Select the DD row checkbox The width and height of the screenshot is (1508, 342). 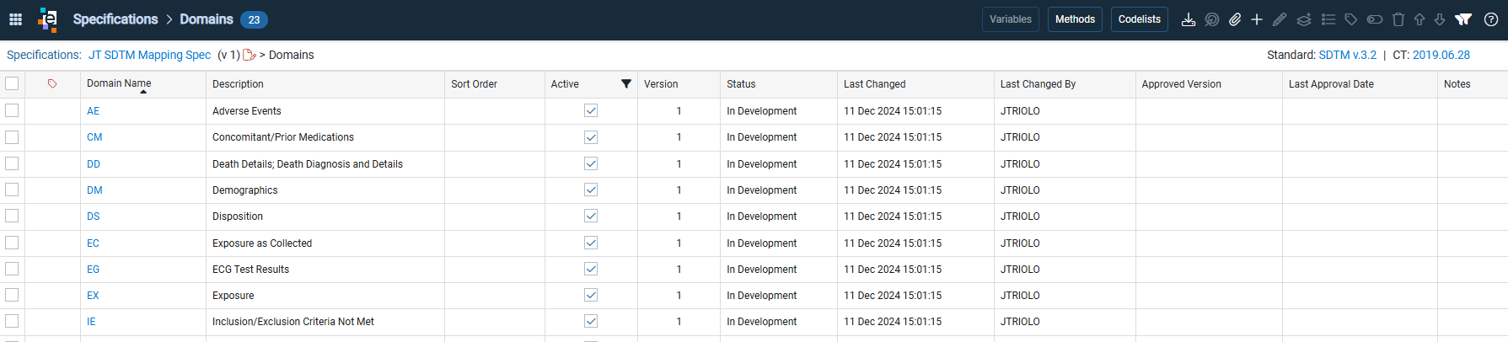pos(12,163)
